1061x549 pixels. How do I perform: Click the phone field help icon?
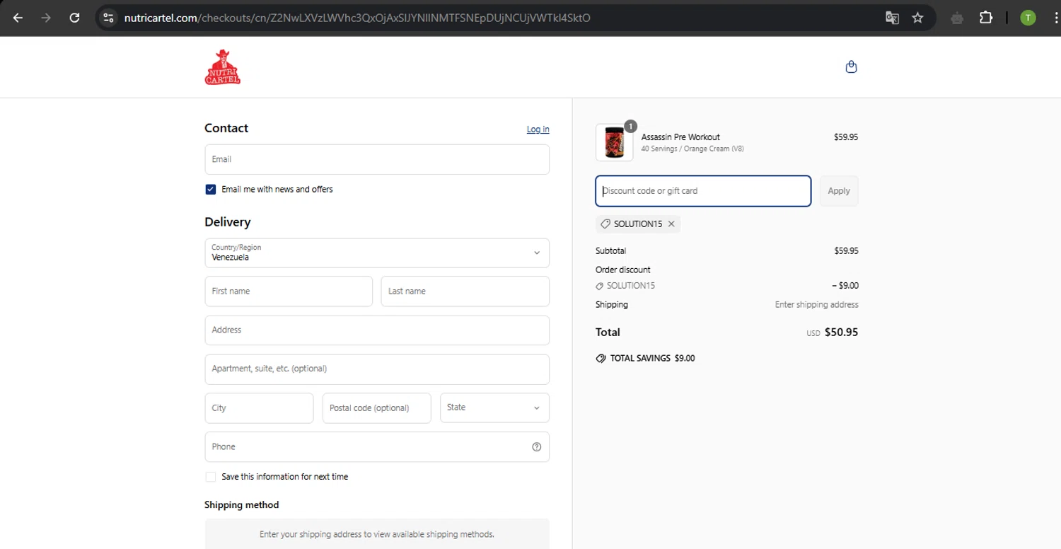pyautogui.click(x=536, y=446)
